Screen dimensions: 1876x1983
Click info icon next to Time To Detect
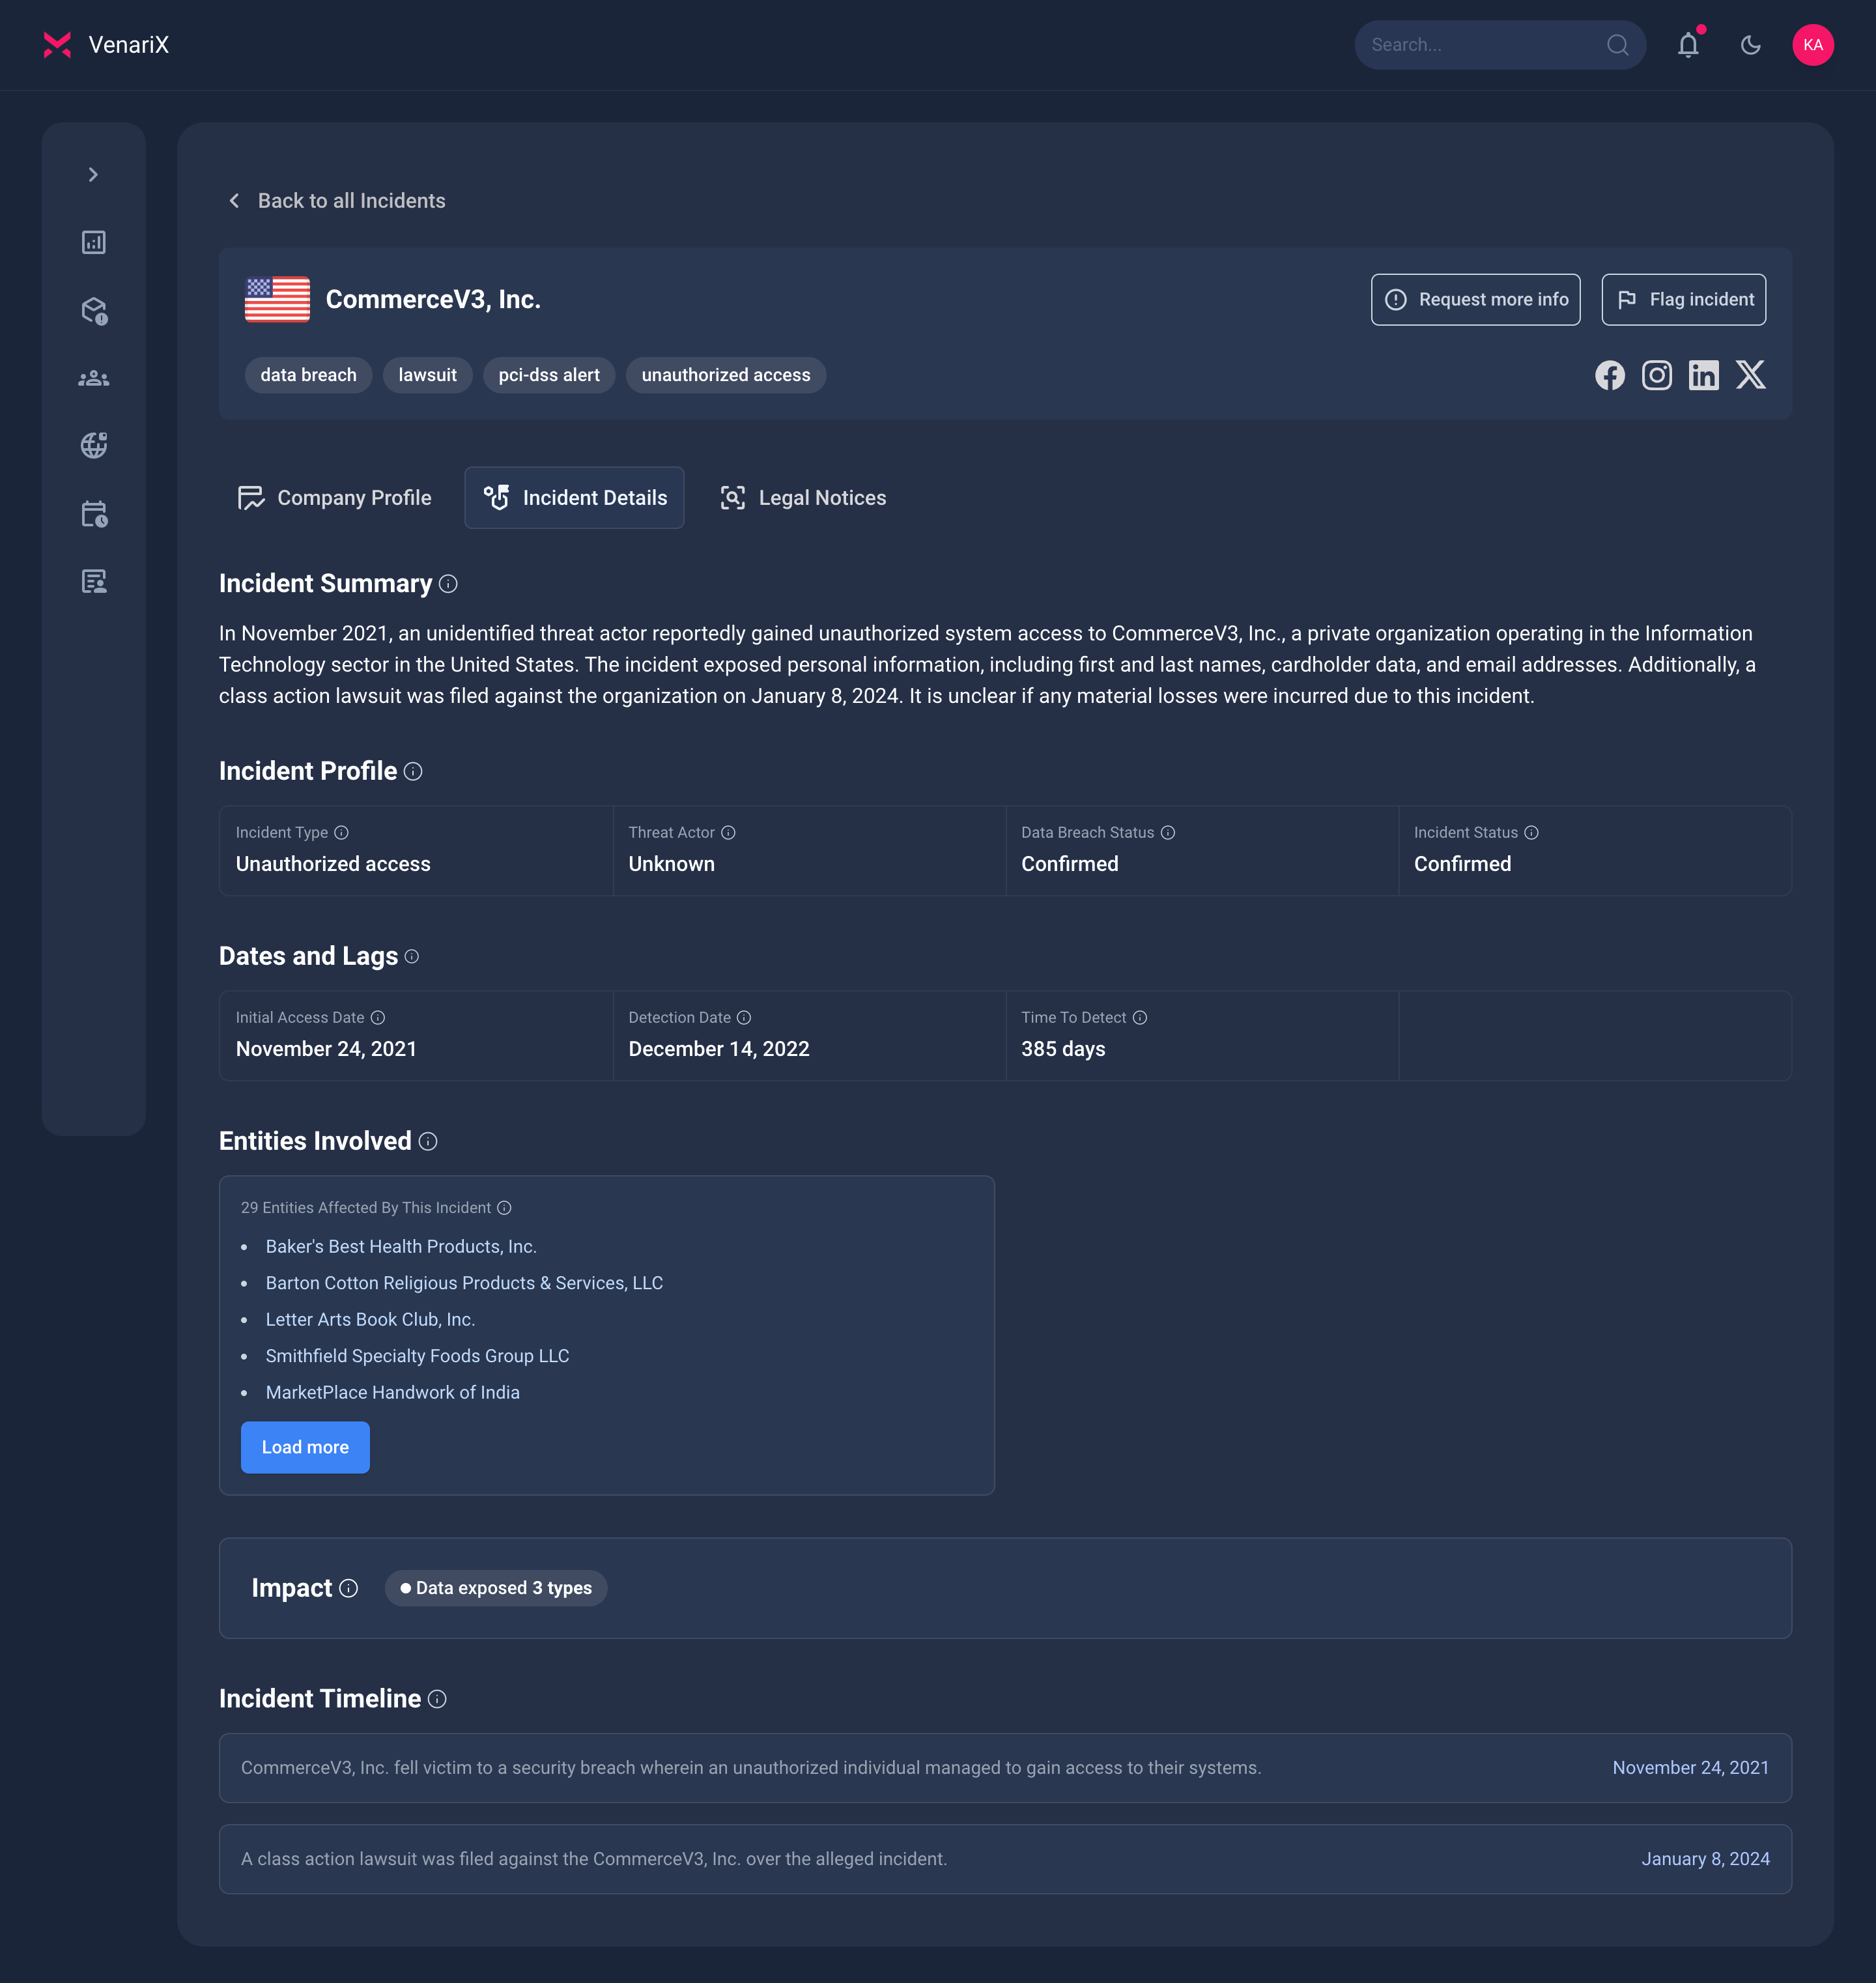[1139, 1017]
